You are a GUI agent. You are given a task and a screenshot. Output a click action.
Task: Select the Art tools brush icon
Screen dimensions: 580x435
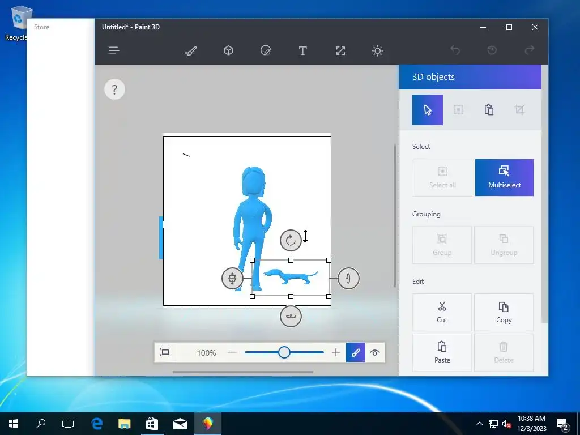click(x=191, y=50)
